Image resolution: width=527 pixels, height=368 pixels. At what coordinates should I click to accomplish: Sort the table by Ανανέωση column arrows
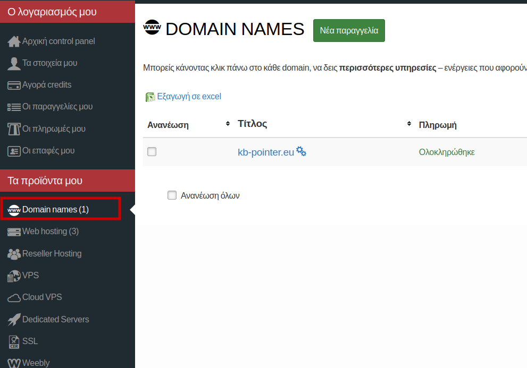coord(228,124)
